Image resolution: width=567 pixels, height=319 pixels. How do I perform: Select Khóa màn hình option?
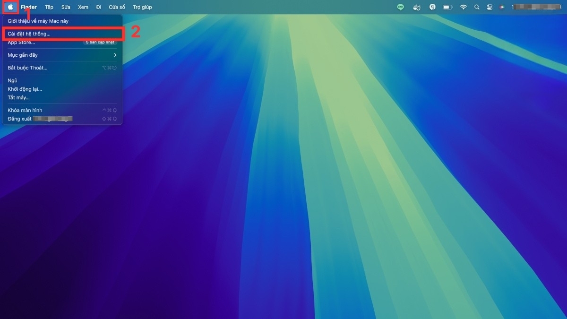point(62,111)
